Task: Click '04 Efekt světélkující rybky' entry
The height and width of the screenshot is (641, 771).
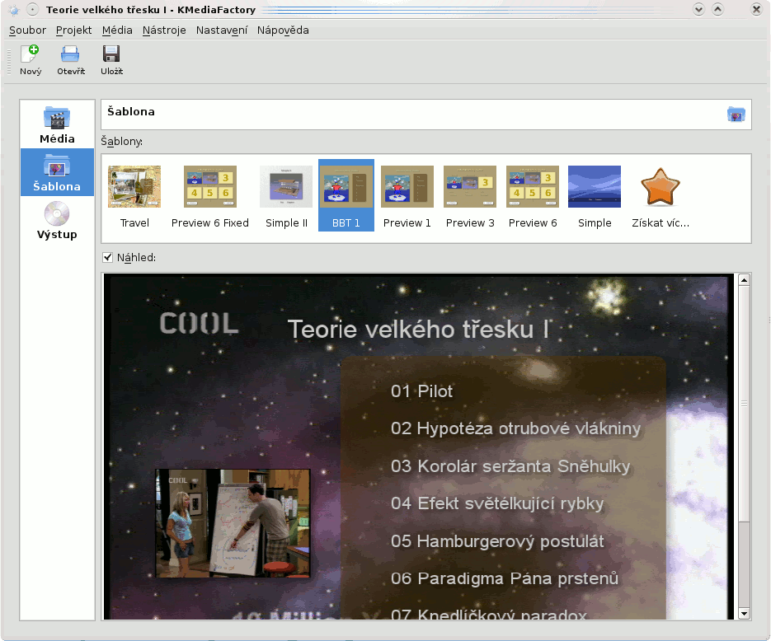Action: pos(497,503)
